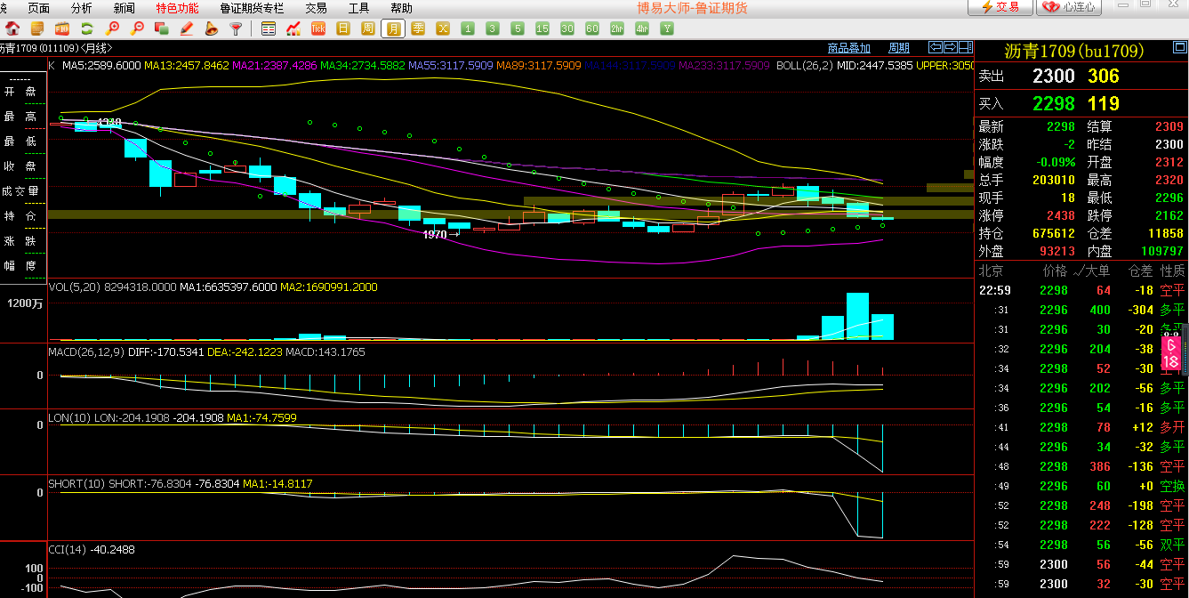Click the left arrow chart navigation icon
1189x598 pixels.
[x=936, y=47]
